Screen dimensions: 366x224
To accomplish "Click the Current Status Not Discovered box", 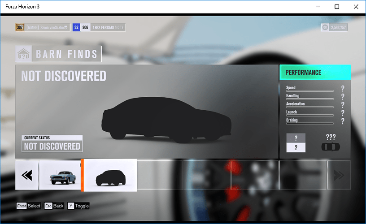I will click(x=52, y=143).
